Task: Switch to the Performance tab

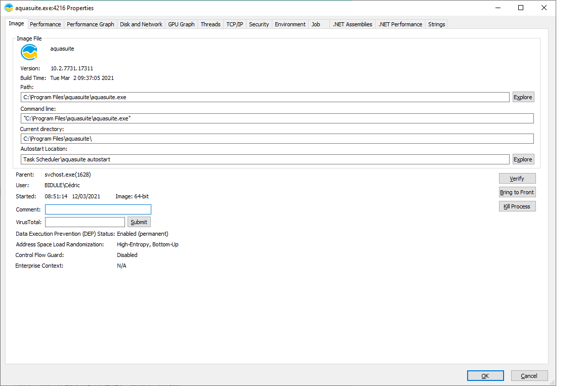Action: (45, 24)
